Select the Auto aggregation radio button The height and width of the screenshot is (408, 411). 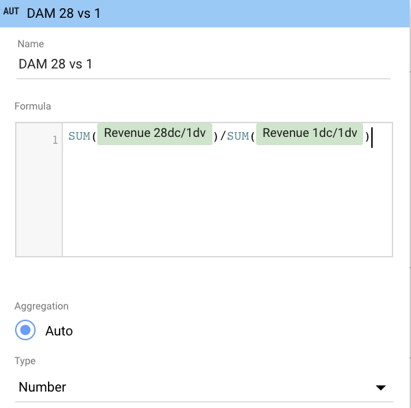[25, 330]
